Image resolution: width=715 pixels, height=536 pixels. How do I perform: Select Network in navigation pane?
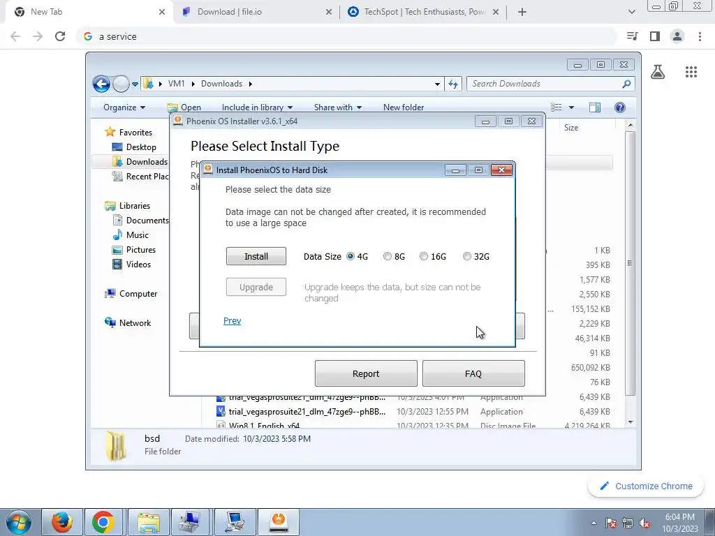pos(128,323)
